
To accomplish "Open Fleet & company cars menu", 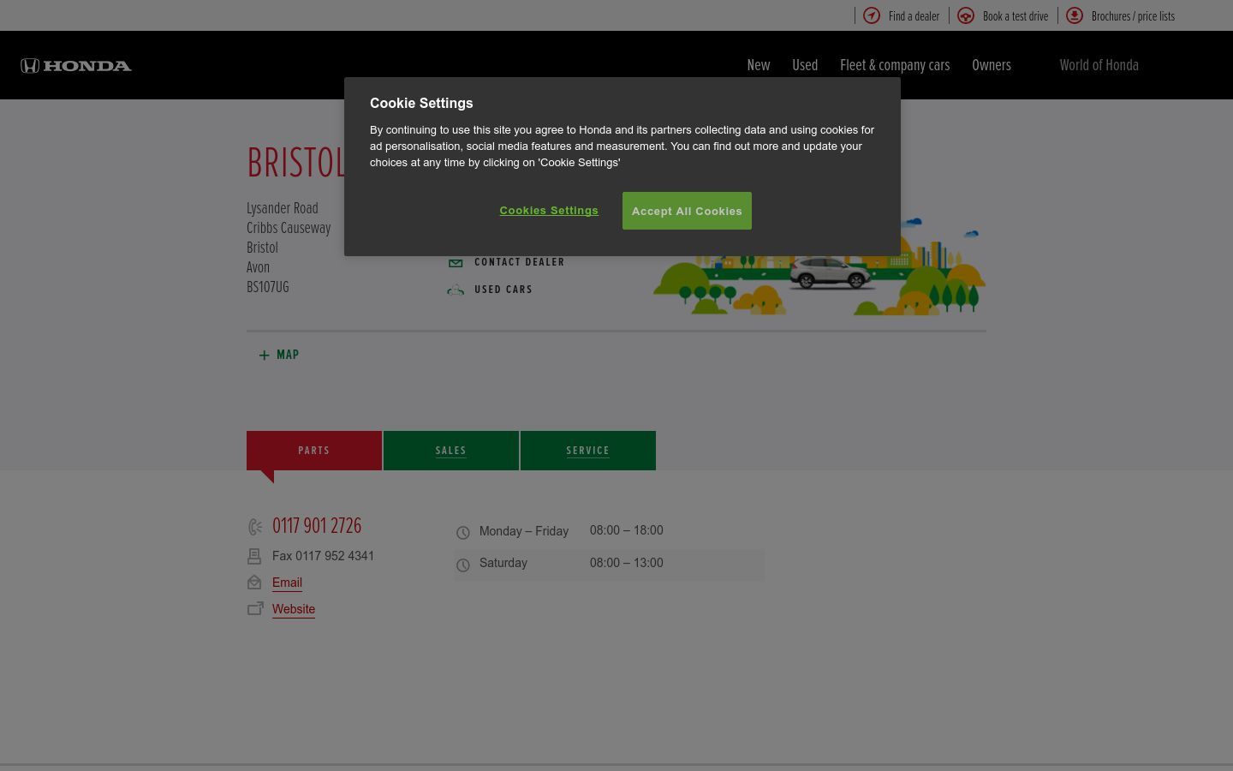I will click(x=895, y=65).
